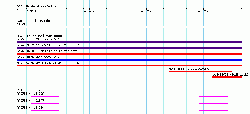The image size is (250, 114).
Task: Click the 14q24.1 band label
Action: pyautogui.click(x=23, y=24)
